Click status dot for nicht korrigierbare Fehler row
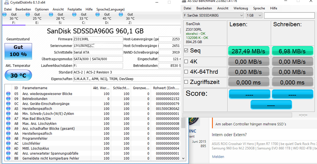The width and height of the screenshot is (317, 164). 8,158
